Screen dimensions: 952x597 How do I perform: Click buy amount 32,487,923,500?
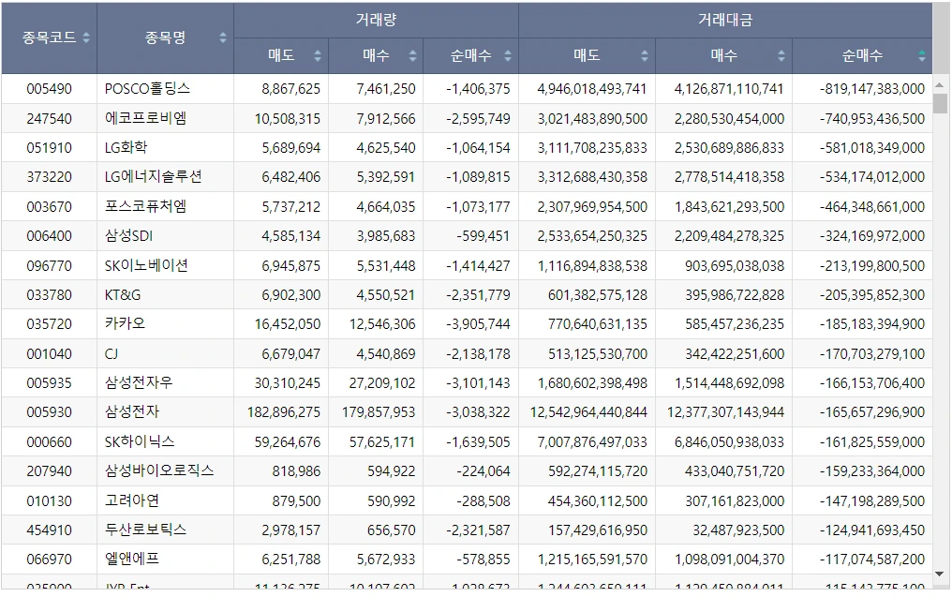coord(738,530)
